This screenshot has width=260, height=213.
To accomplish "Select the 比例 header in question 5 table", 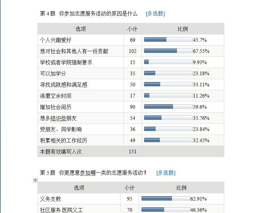I will [182, 188].
